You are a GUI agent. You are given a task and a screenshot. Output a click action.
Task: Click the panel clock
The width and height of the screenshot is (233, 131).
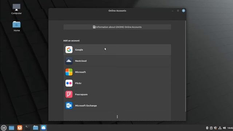230,128
